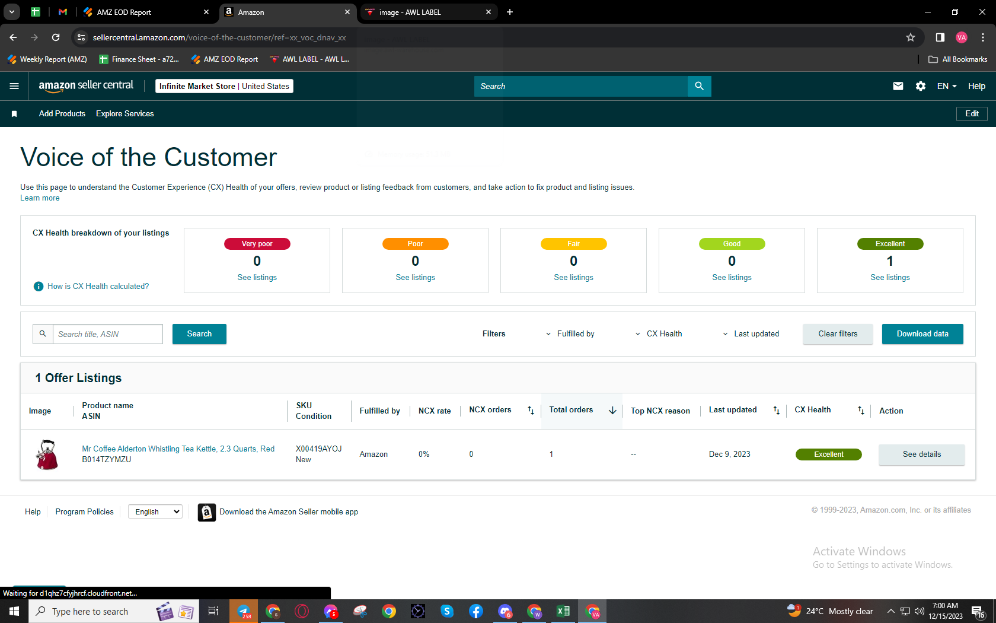The height and width of the screenshot is (623, 996).
Task: Switch to the AMZ EOD Report tab
Action: (x=146, y=12)
